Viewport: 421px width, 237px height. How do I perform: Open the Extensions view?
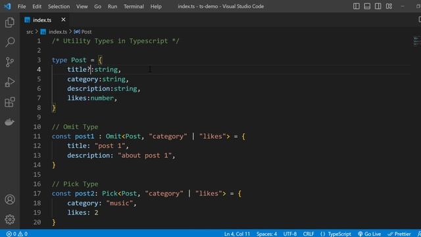(x=10, y=102)
